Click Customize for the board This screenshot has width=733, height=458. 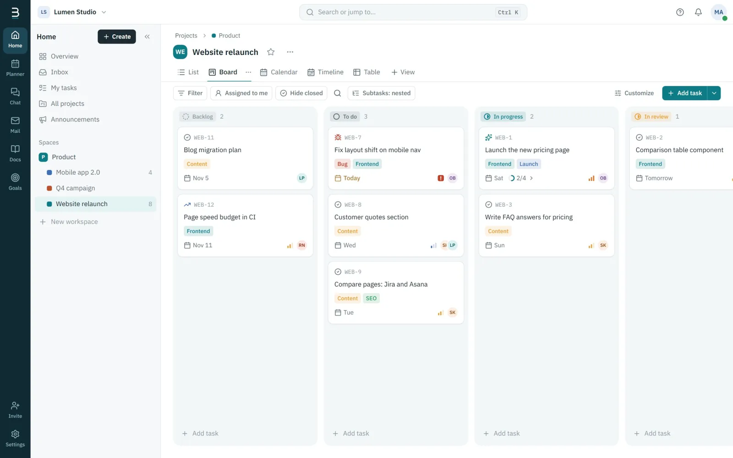tap(634, 93)
